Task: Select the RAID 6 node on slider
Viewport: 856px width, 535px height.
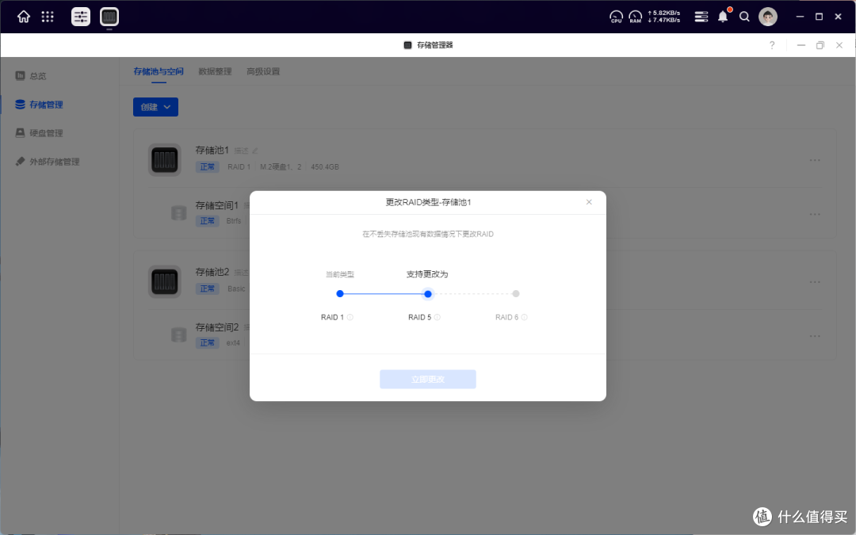Action: click(x=516, y=294)
